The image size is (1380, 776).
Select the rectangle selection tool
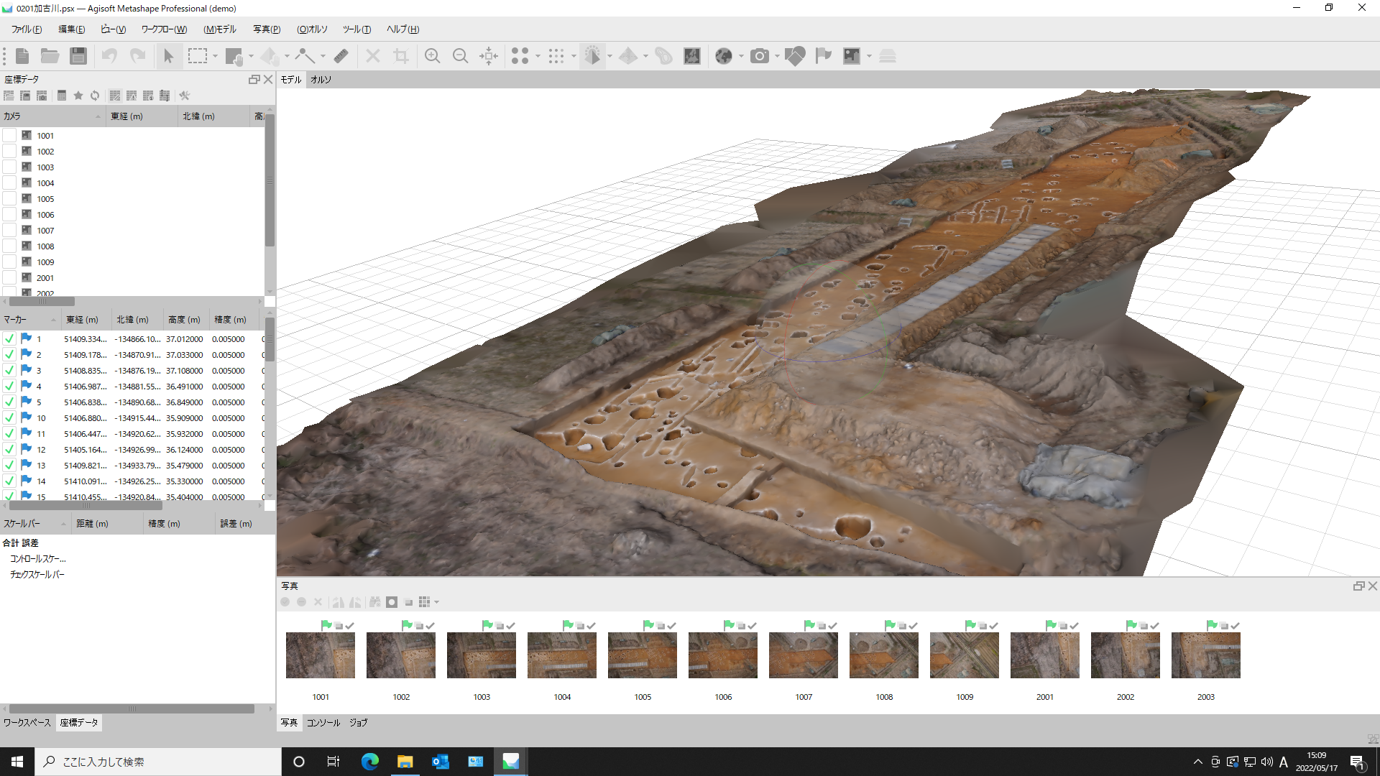[x=198, y=56]
